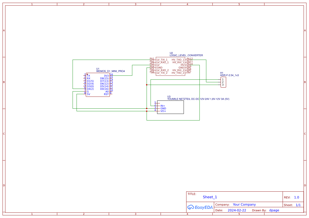Select the VO+ pin on U3
The image size is (309, 218).
[163, 111]
